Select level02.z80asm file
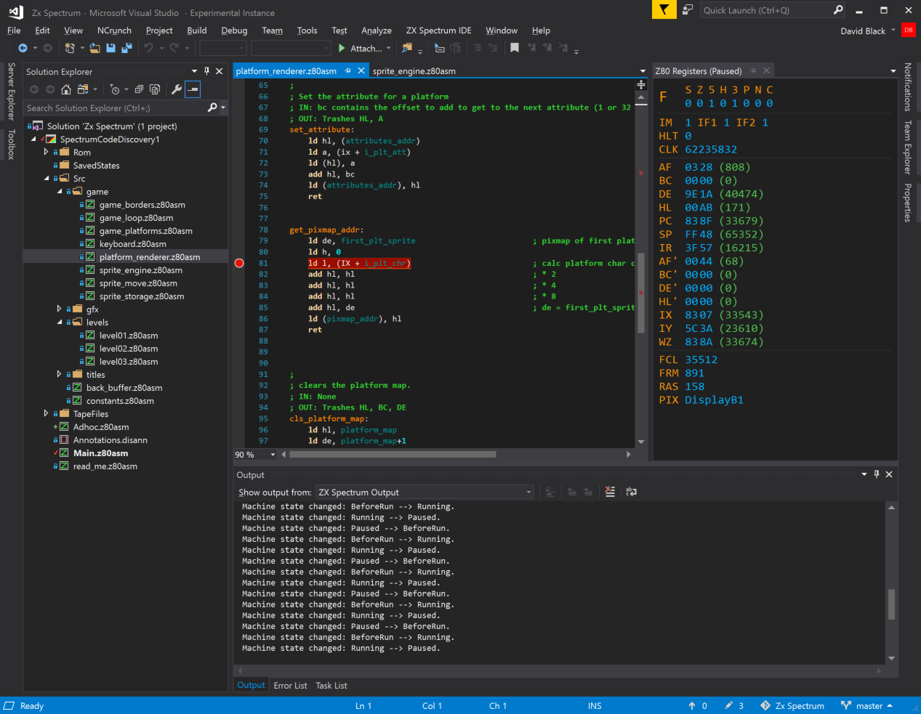921x714 pixels. 129,349
